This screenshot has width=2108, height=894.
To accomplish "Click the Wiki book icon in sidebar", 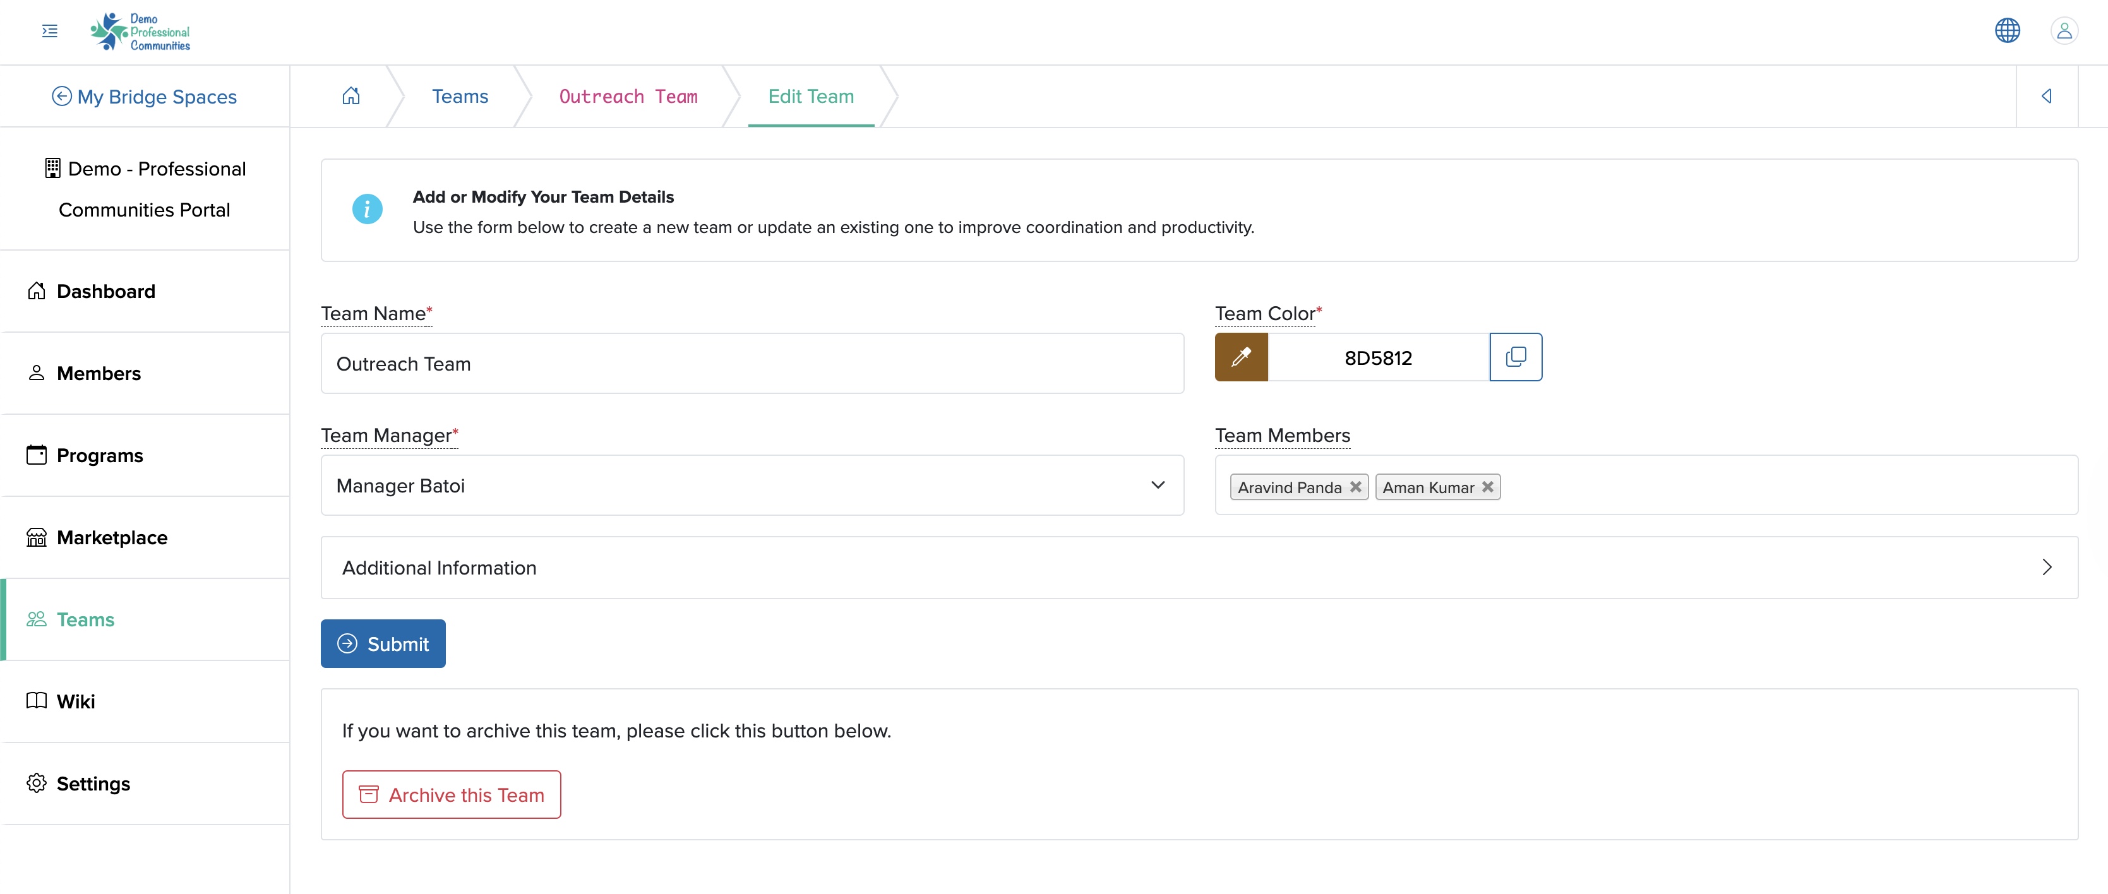I will point(37,701).
